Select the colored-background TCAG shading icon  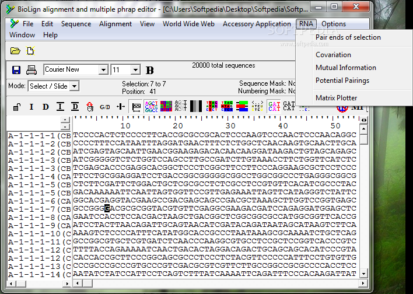[x=166, y=106]
